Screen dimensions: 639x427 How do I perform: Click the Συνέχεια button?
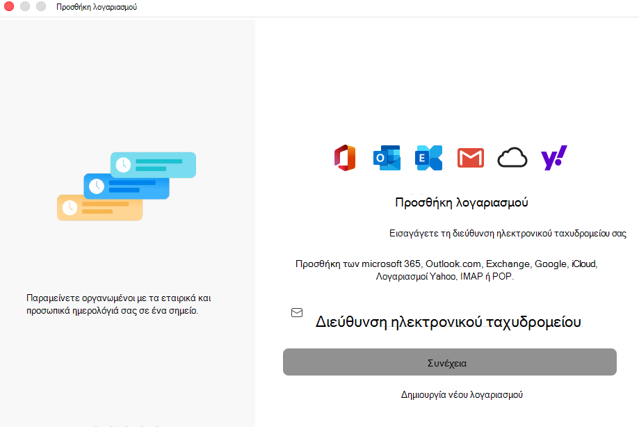point(449,362)
